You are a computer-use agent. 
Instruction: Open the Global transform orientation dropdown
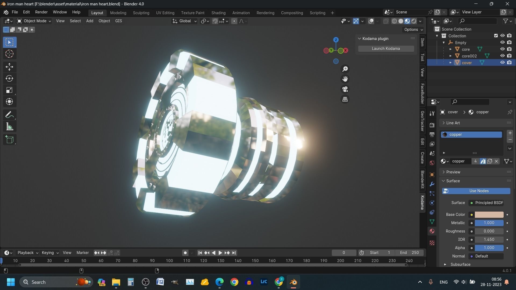click(x=184, y=21)
